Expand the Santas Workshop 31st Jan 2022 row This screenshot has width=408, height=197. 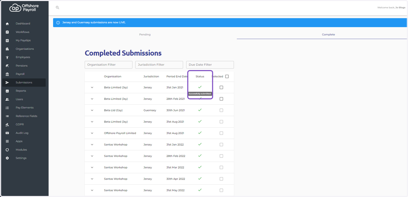[92, 145]
